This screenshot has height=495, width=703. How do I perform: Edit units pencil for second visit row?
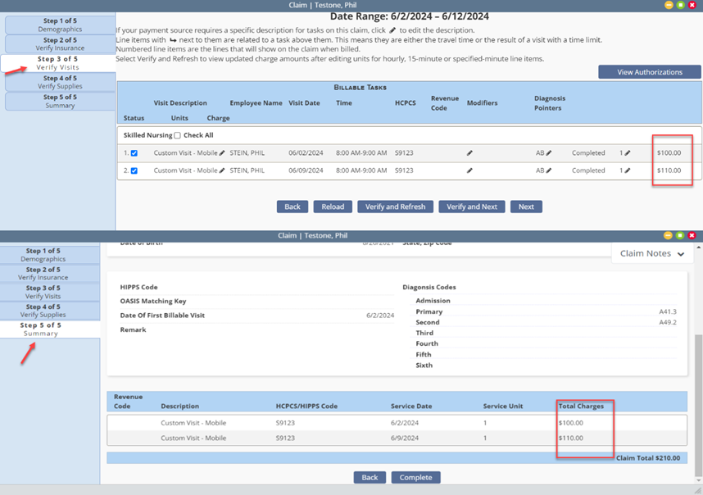pyautogui.click(x=628, y=170)
